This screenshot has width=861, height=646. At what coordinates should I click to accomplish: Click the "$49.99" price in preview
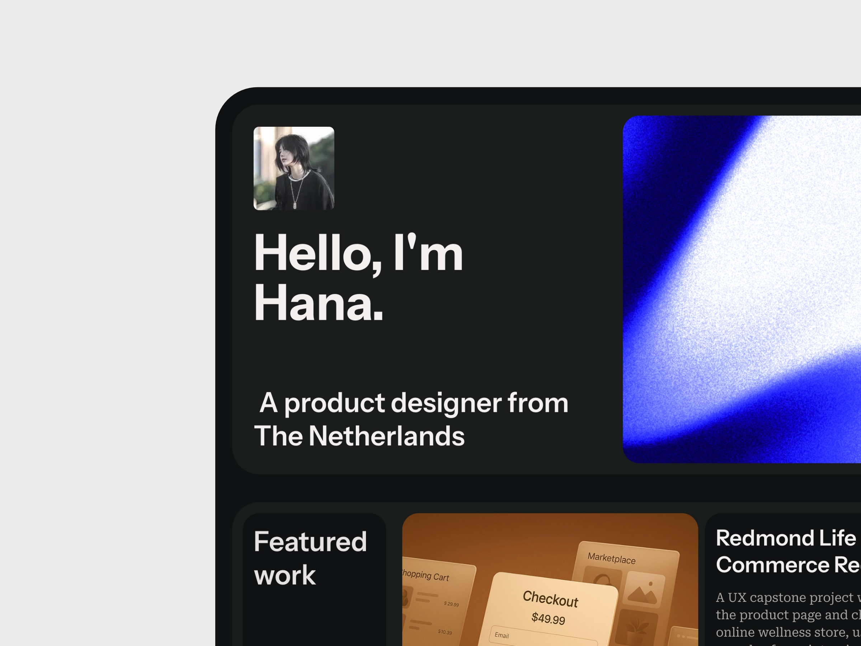pos(548,618)
